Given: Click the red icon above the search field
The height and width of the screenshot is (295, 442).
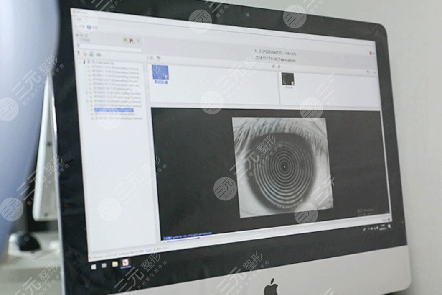Looking at the screenshot, I should (x=131, y=41).
